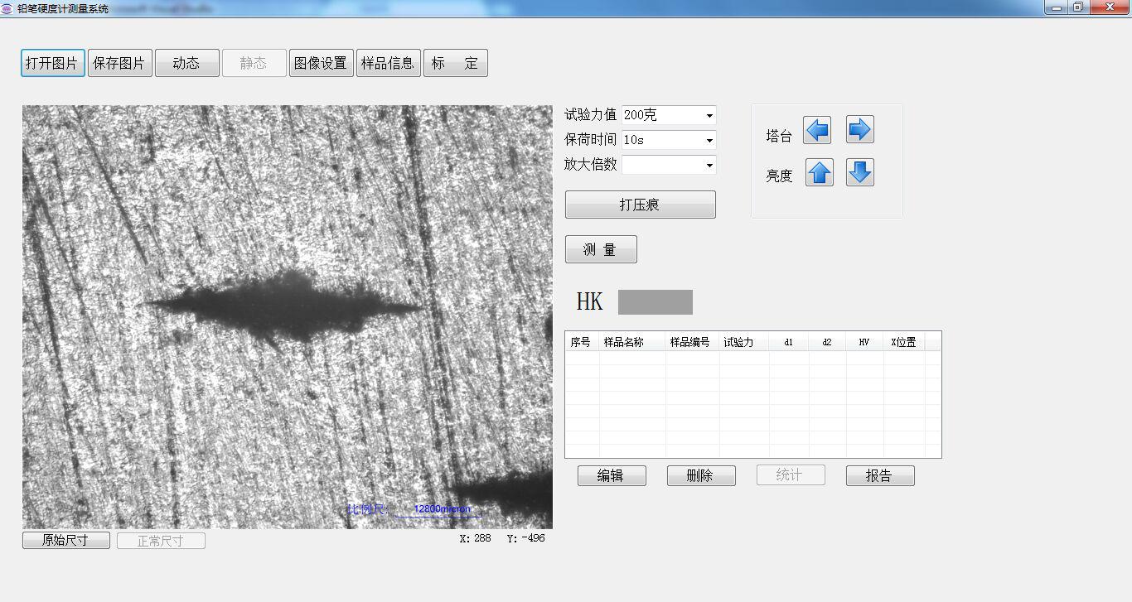Generate a report with 报告 button

pyautogui.click(x=879, y=475)
